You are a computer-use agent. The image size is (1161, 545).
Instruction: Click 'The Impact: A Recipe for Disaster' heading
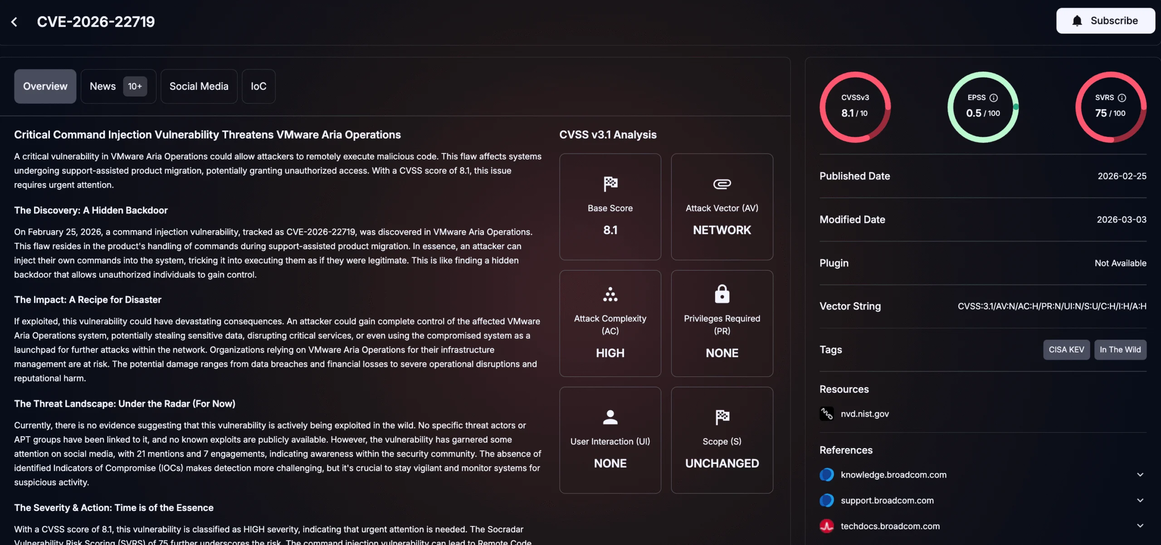click(x=88, y=299)
